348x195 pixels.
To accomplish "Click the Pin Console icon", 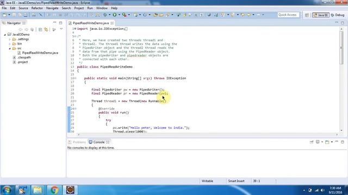I will pos(312,142).
